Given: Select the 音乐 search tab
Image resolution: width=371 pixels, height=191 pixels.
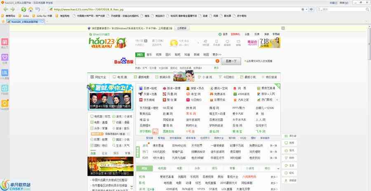Looking at the screenshot, I should pos(149,55).
